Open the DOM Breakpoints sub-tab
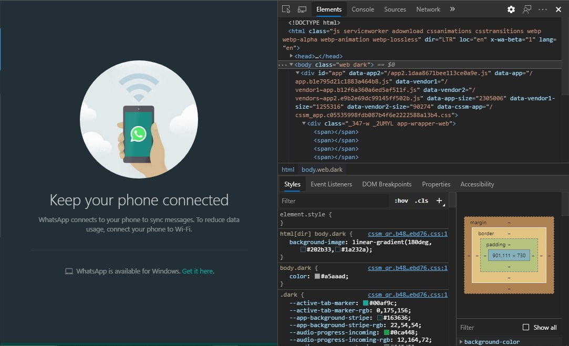The image size is (569, 346). click(x=387, y=184)
